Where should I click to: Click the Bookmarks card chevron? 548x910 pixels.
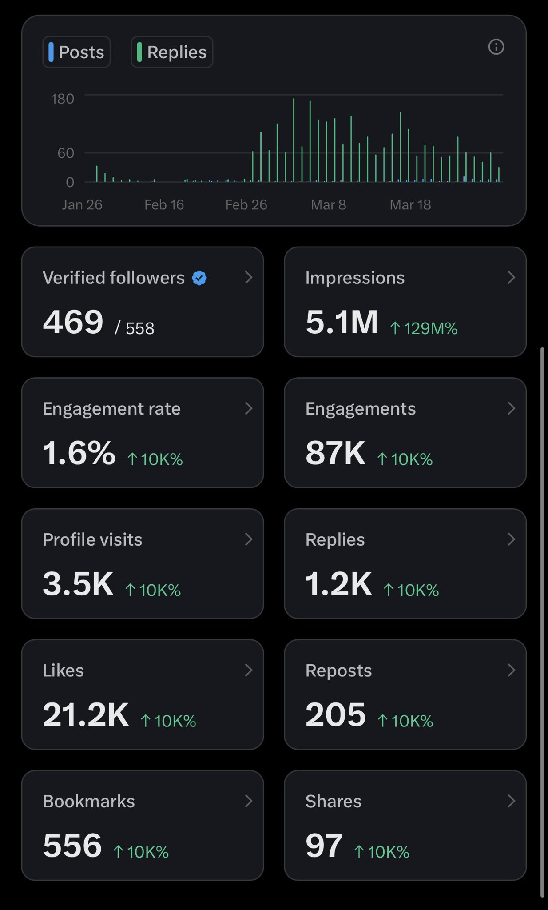pyautogui.click(x=249, y=801)
